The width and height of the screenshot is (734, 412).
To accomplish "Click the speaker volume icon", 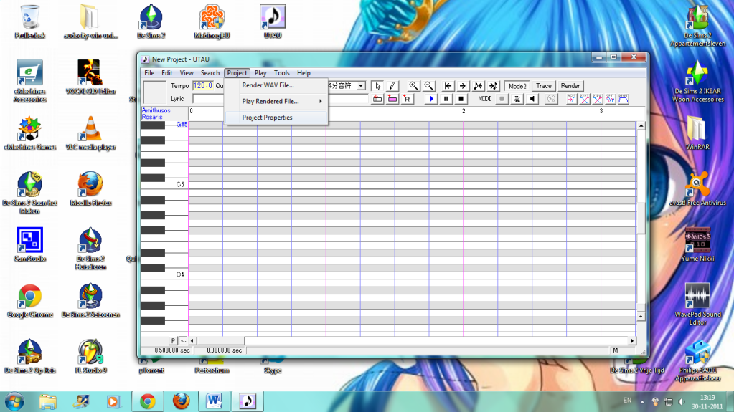I will 532,99.
